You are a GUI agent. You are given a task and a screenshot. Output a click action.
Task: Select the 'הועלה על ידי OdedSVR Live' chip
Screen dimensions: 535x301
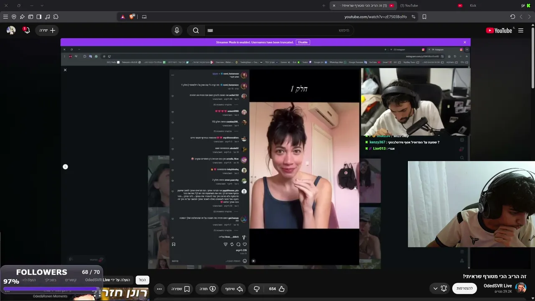[x=108, y=280]
